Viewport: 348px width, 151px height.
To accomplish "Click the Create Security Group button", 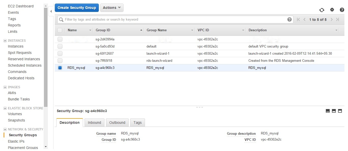I will 77,8.
